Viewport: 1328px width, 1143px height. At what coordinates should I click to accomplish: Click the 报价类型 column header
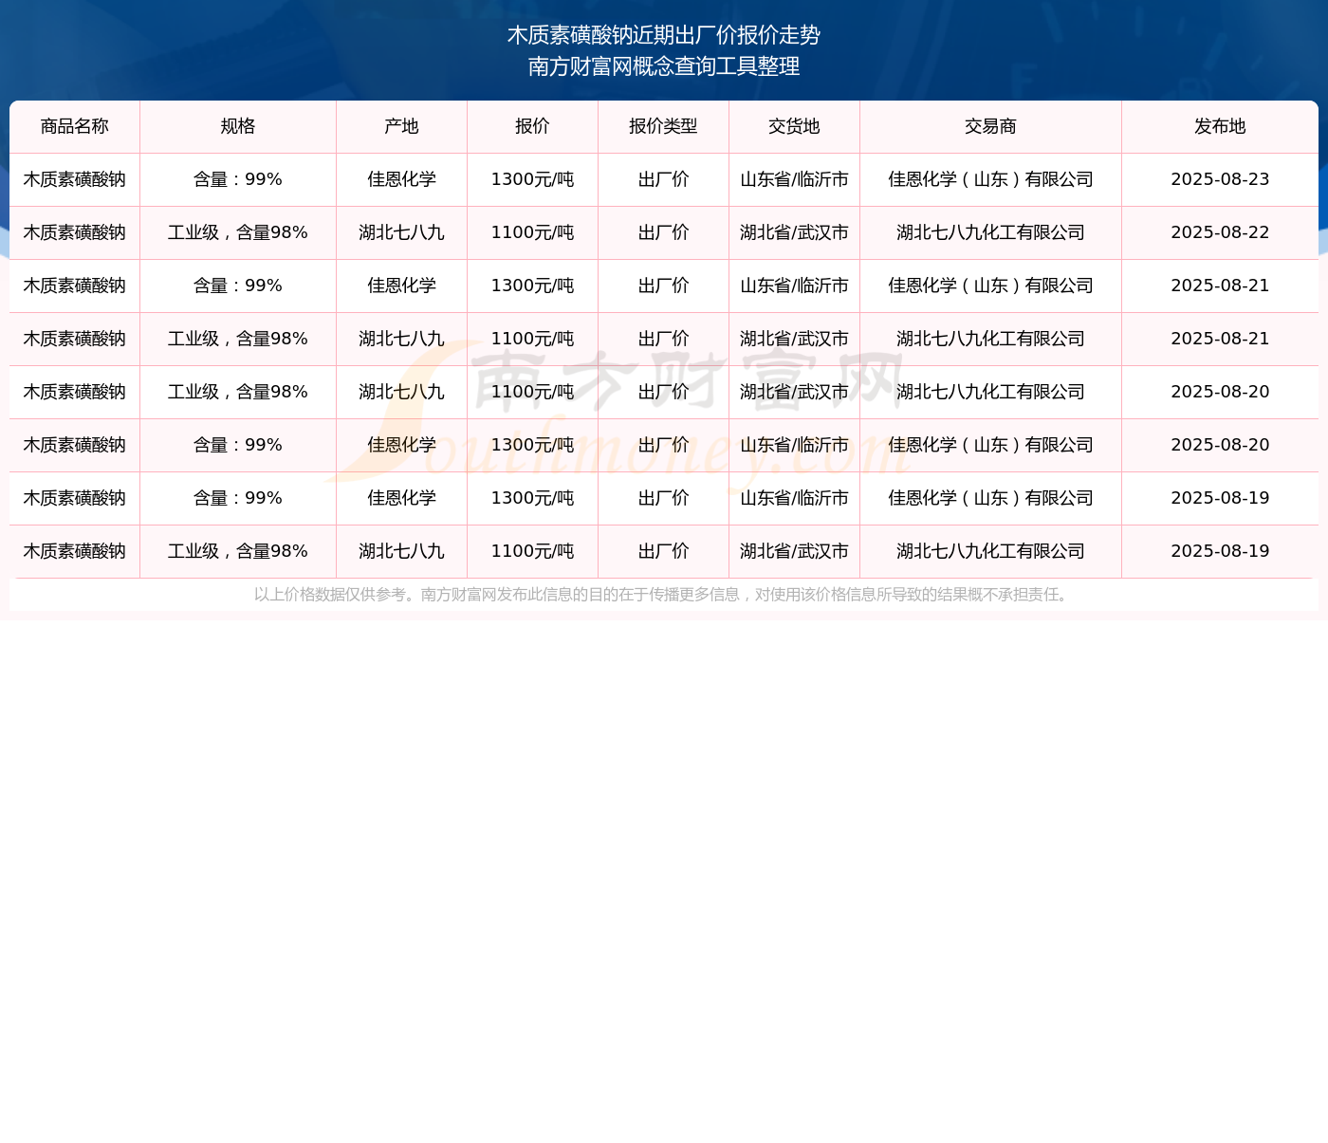click(x=663, y=127)
